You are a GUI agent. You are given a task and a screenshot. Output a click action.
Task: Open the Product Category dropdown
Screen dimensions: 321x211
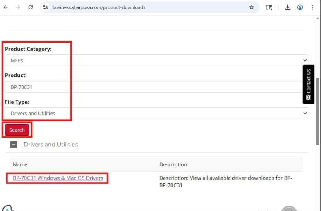156,60
